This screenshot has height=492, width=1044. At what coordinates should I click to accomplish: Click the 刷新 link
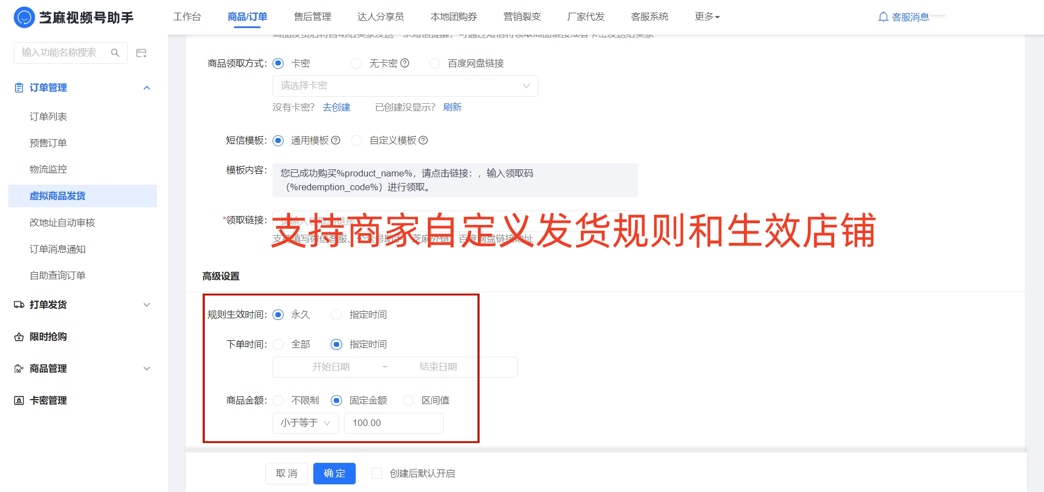coord(453,107)
